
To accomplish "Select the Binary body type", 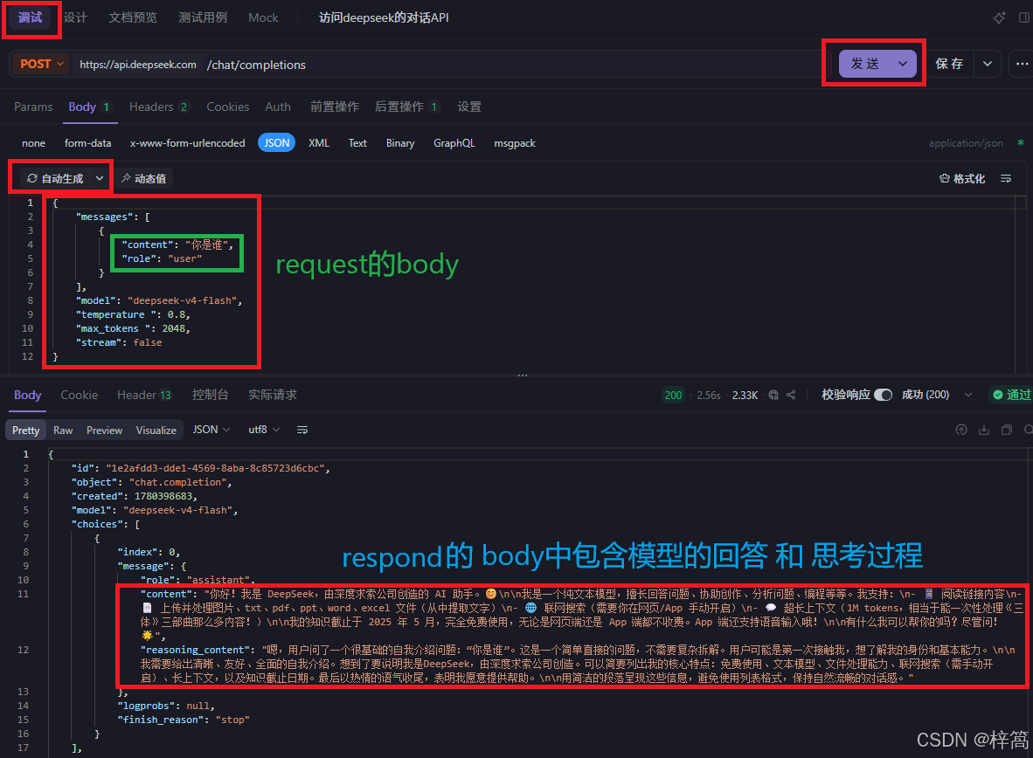I will coord(400,143).
